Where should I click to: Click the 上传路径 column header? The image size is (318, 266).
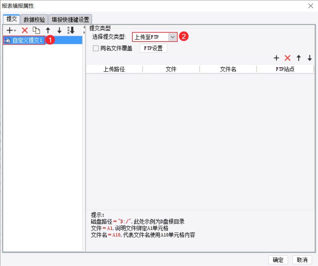[x=114, y=69]
